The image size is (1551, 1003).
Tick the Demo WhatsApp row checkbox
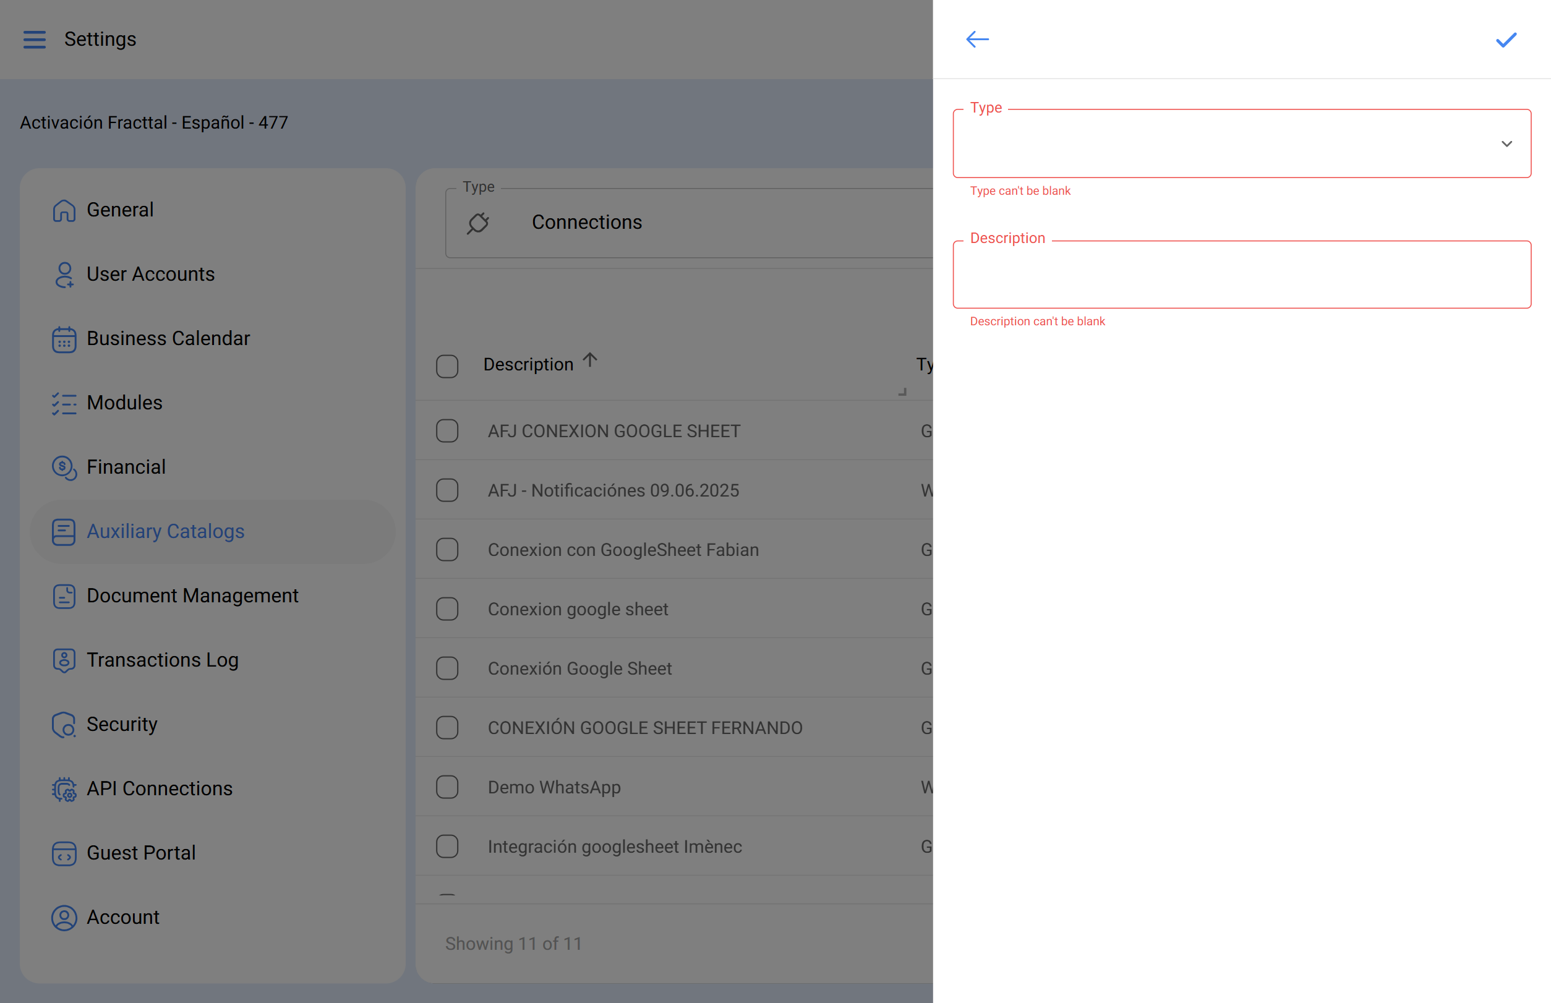[447, 787]
